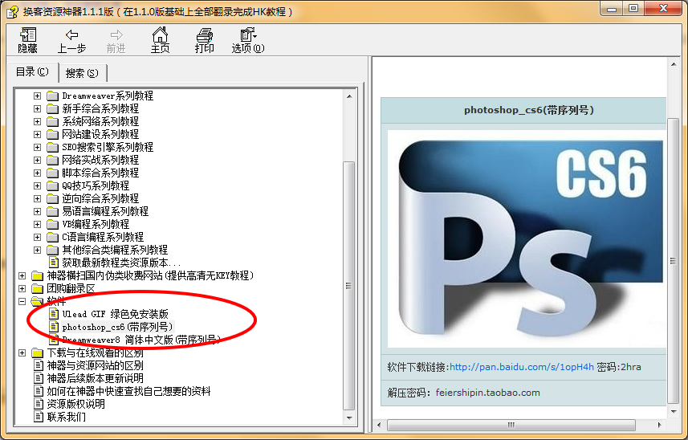Expand the Dreamweaver系列教程 folder
688x440 pixels.
pyautogui.click(x=37, y=96)
